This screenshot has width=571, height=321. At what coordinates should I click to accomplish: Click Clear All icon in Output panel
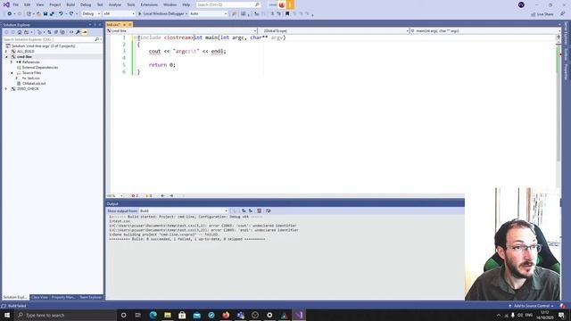[x=260, y=210]
